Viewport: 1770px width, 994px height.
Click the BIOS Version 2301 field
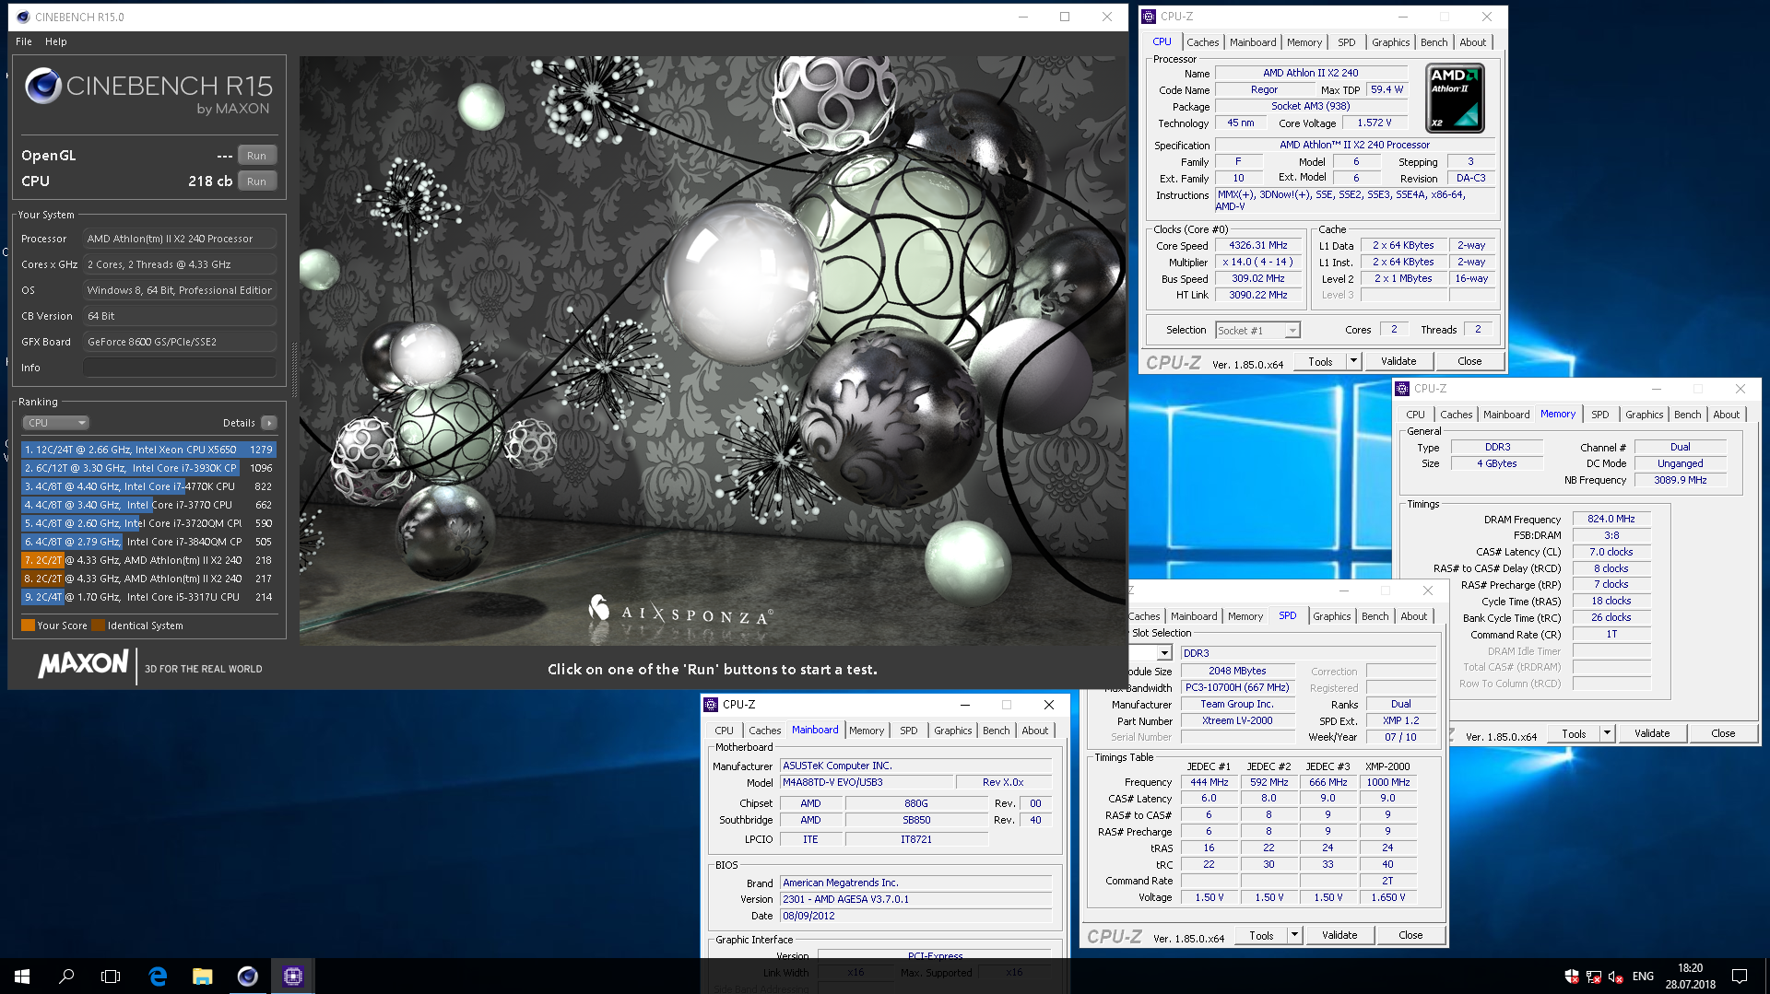click(x=915, y=899)
